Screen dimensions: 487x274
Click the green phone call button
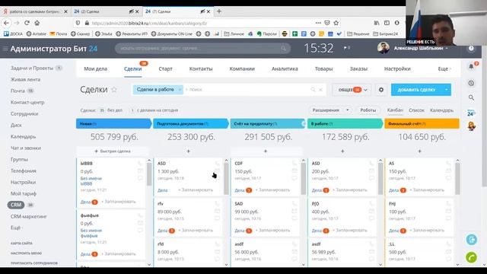(x=472, y=257)
